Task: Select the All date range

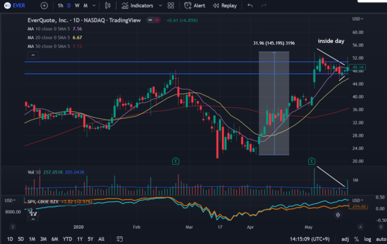Action: pyautogui.click(x=101, y=239)
